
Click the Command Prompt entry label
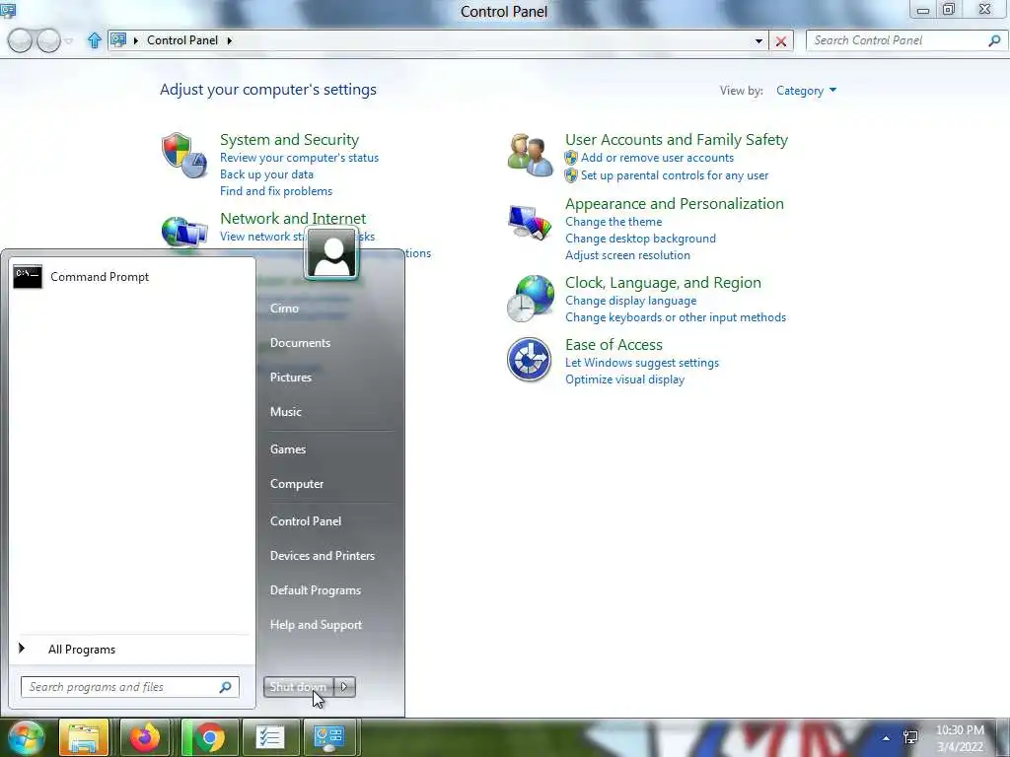click(100, 277)
